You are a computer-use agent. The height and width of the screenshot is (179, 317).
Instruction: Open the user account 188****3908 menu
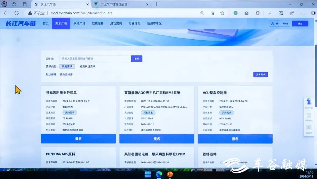click(x=279, y=23)
